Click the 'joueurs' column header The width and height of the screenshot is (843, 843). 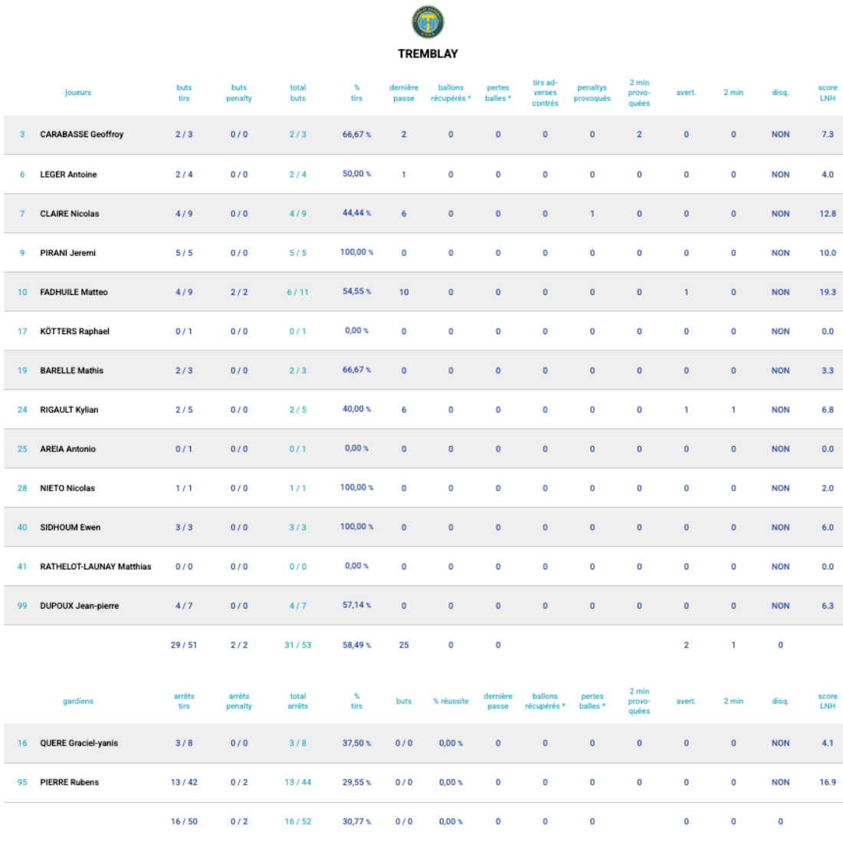78,93
